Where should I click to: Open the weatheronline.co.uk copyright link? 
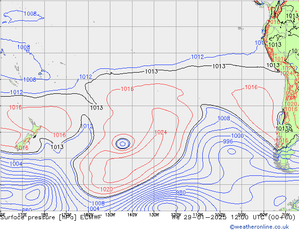259,227
